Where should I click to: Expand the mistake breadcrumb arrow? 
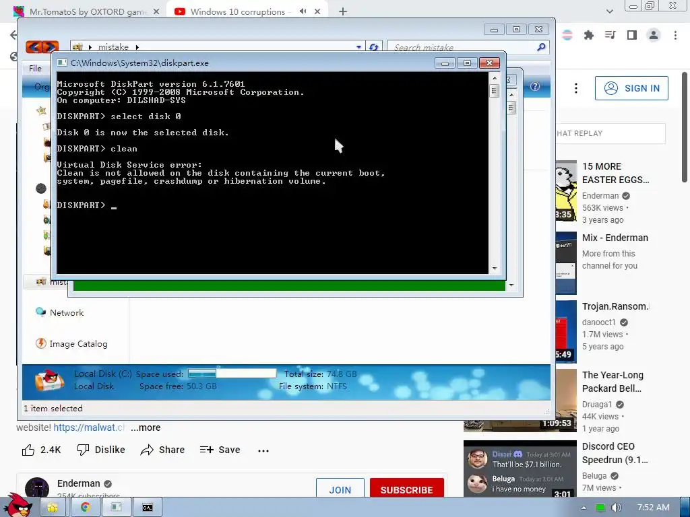click(x=137, y=47)
